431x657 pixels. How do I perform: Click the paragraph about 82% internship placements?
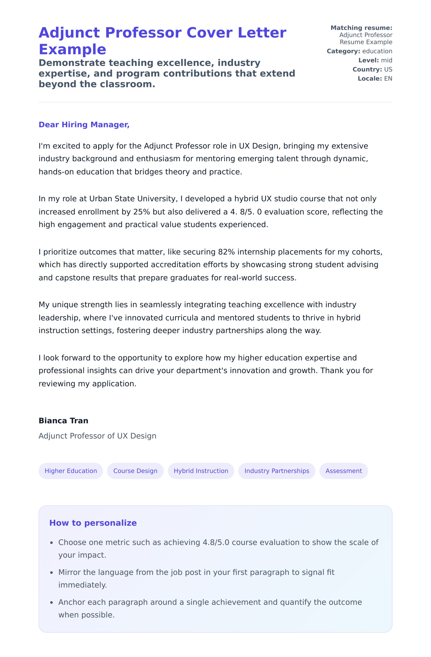click(210, 264)
